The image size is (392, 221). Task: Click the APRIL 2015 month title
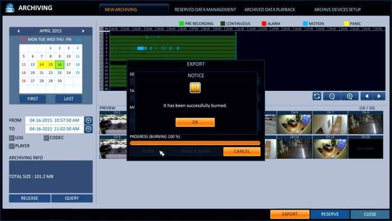50,31
